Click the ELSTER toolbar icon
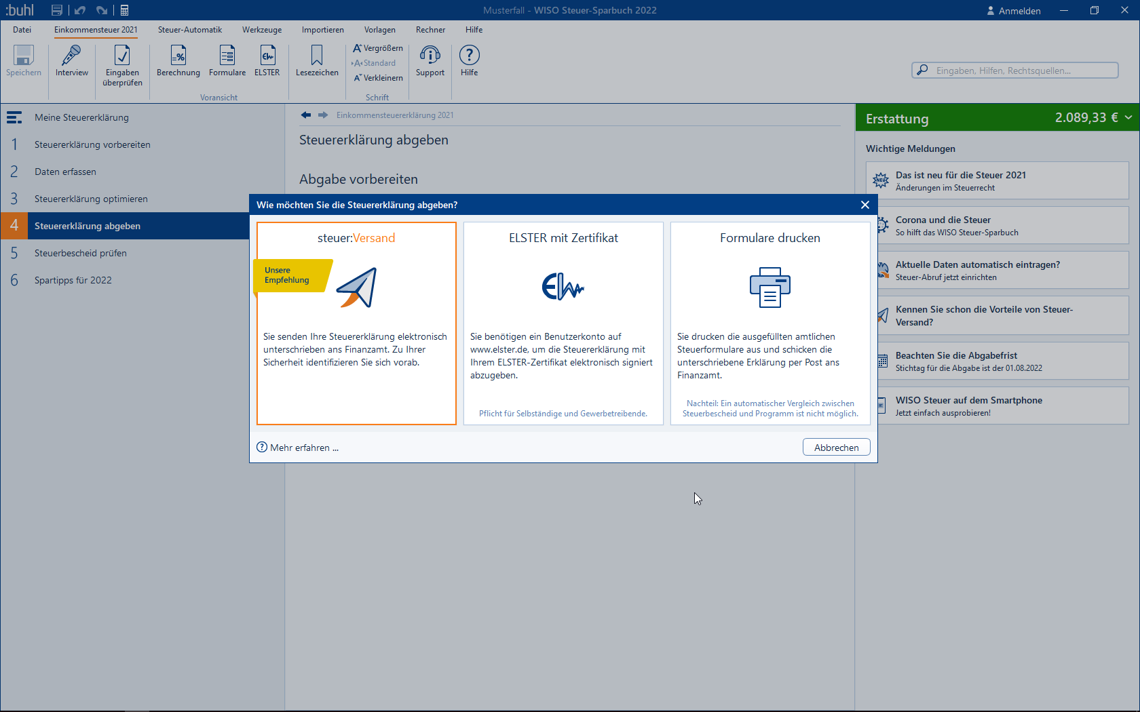The image size is (1140, 712). click(267, 56)
